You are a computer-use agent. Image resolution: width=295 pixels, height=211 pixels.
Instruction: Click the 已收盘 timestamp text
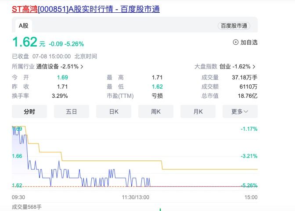(x=54, y=57)
